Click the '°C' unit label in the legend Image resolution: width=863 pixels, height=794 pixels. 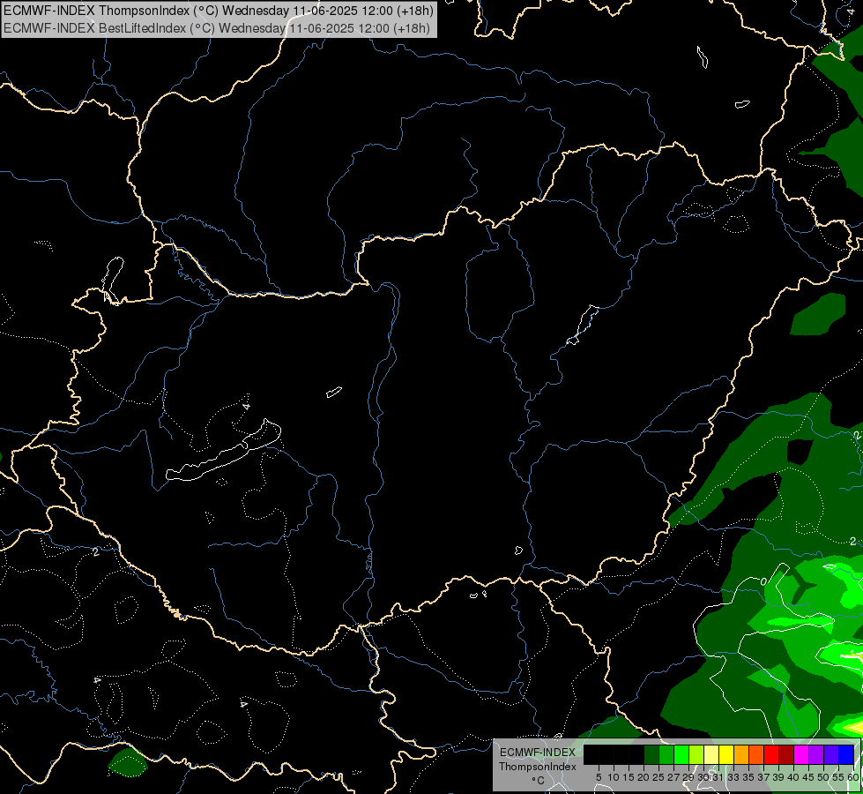[x=539, y=781]
